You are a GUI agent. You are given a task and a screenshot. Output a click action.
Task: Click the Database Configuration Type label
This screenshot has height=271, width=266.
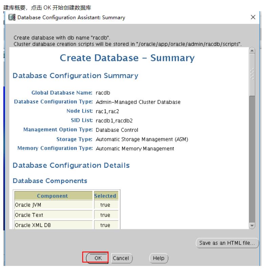pos(53,102)
